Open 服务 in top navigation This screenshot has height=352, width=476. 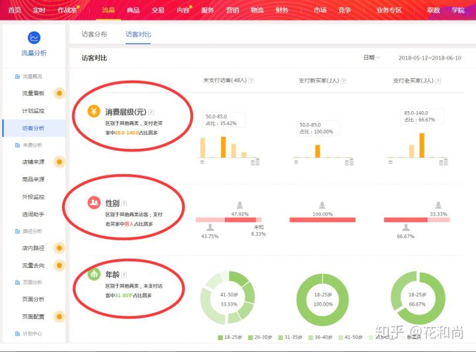click(208, 10)
